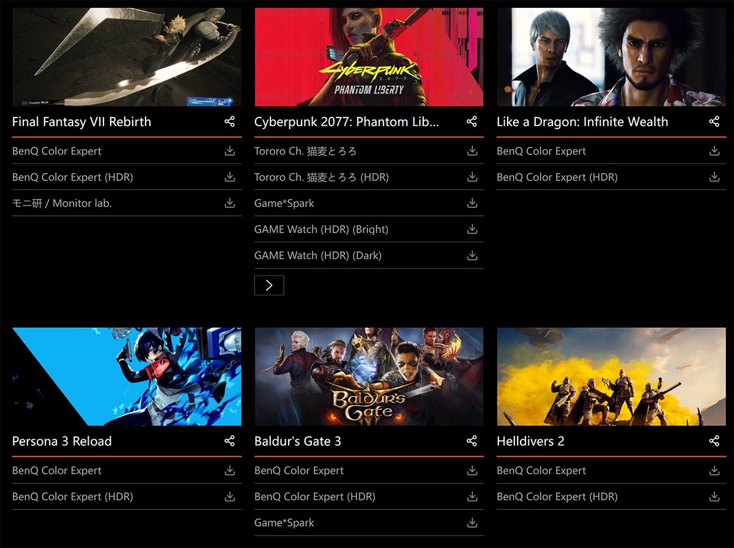Download Tororo Ch. 猫麦とろろ (HDR) profile
Screen dimensions: 734x548
472,177
